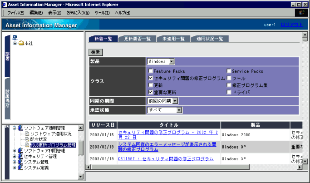The image size is (310, 183).
Task: Open the ファイル(F) menu
Action: point(15,13)
